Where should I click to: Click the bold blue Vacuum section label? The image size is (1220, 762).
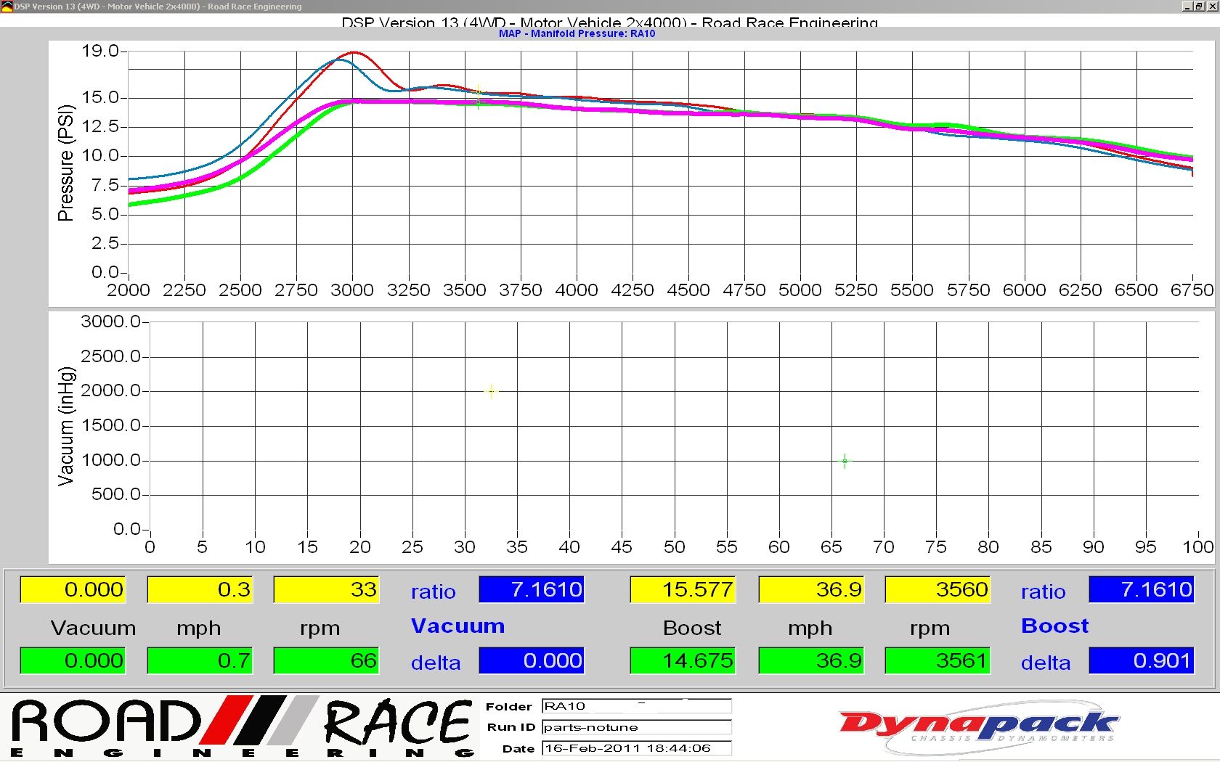tap(457, 626)
